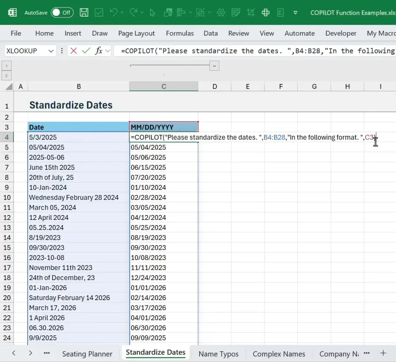The height and width of the screenshot is (362, 396).
Task: Click the group objects icon
Action: pos(200,12)
